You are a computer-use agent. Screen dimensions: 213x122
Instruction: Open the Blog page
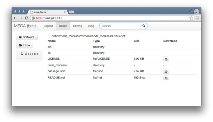pos(91,26)
